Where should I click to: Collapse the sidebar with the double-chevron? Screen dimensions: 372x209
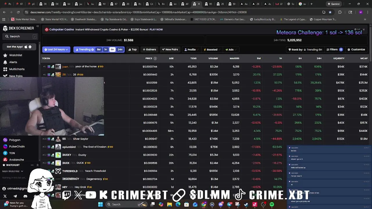click(37, 26)
